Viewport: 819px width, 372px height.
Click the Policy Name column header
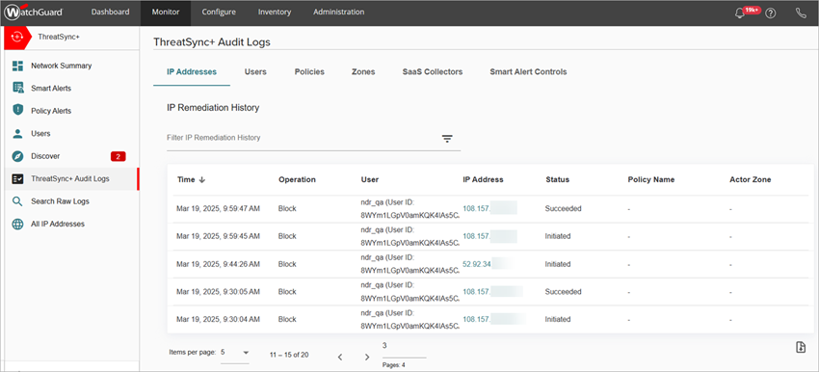click(x=651, y=179)
